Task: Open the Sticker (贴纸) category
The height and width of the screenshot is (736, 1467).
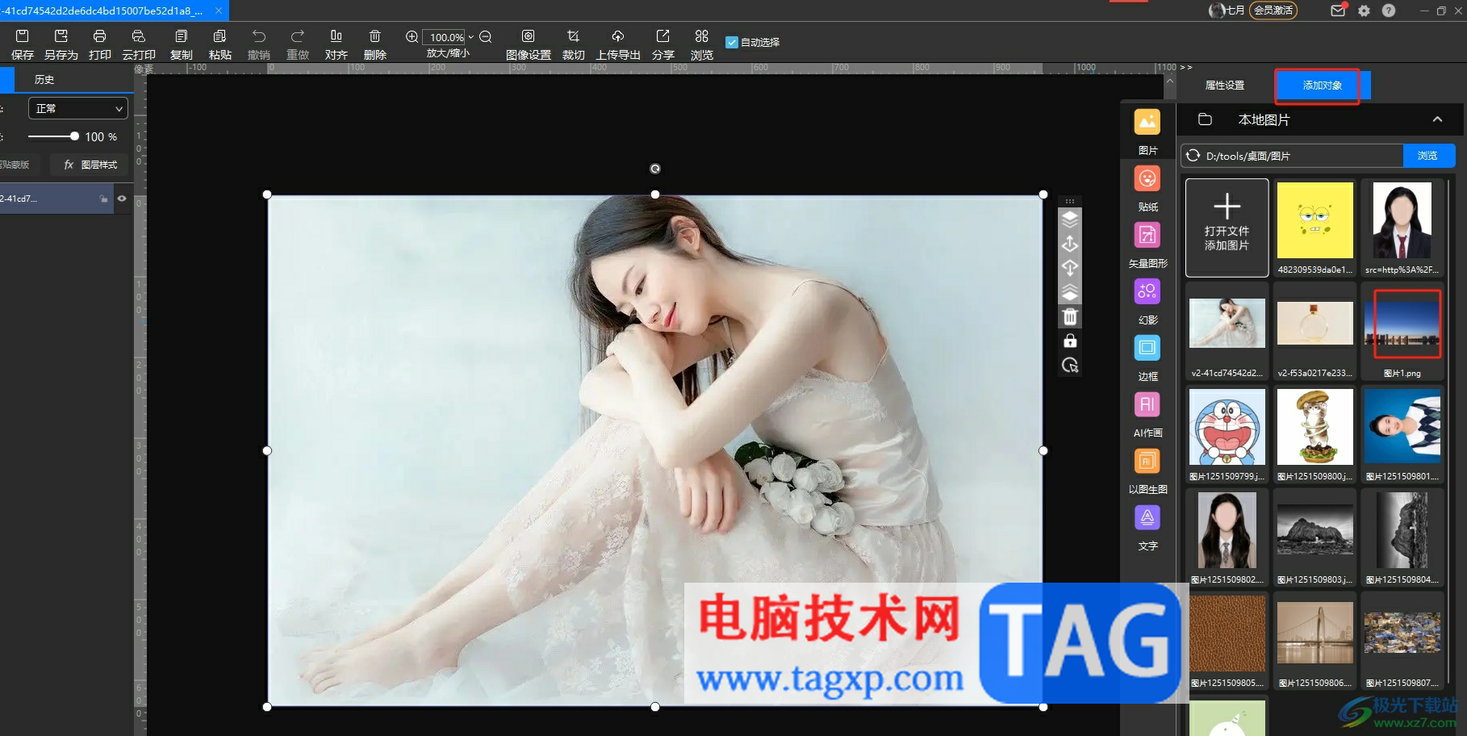Action: click(1147, 188)
